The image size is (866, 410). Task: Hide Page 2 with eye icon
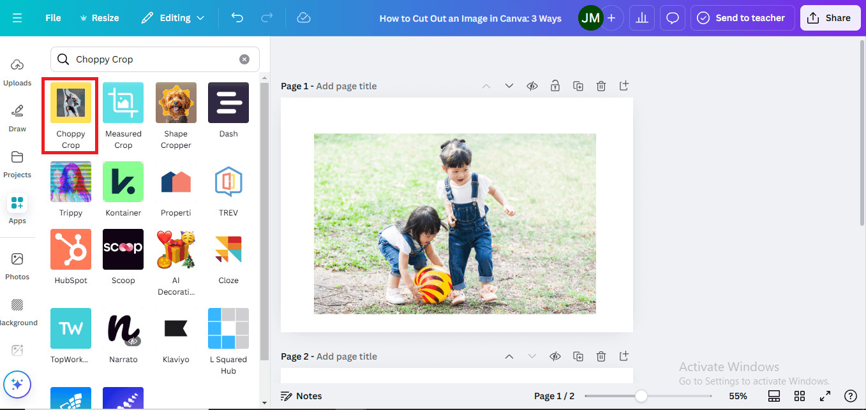pyautogui.click(x=555, y=356)
